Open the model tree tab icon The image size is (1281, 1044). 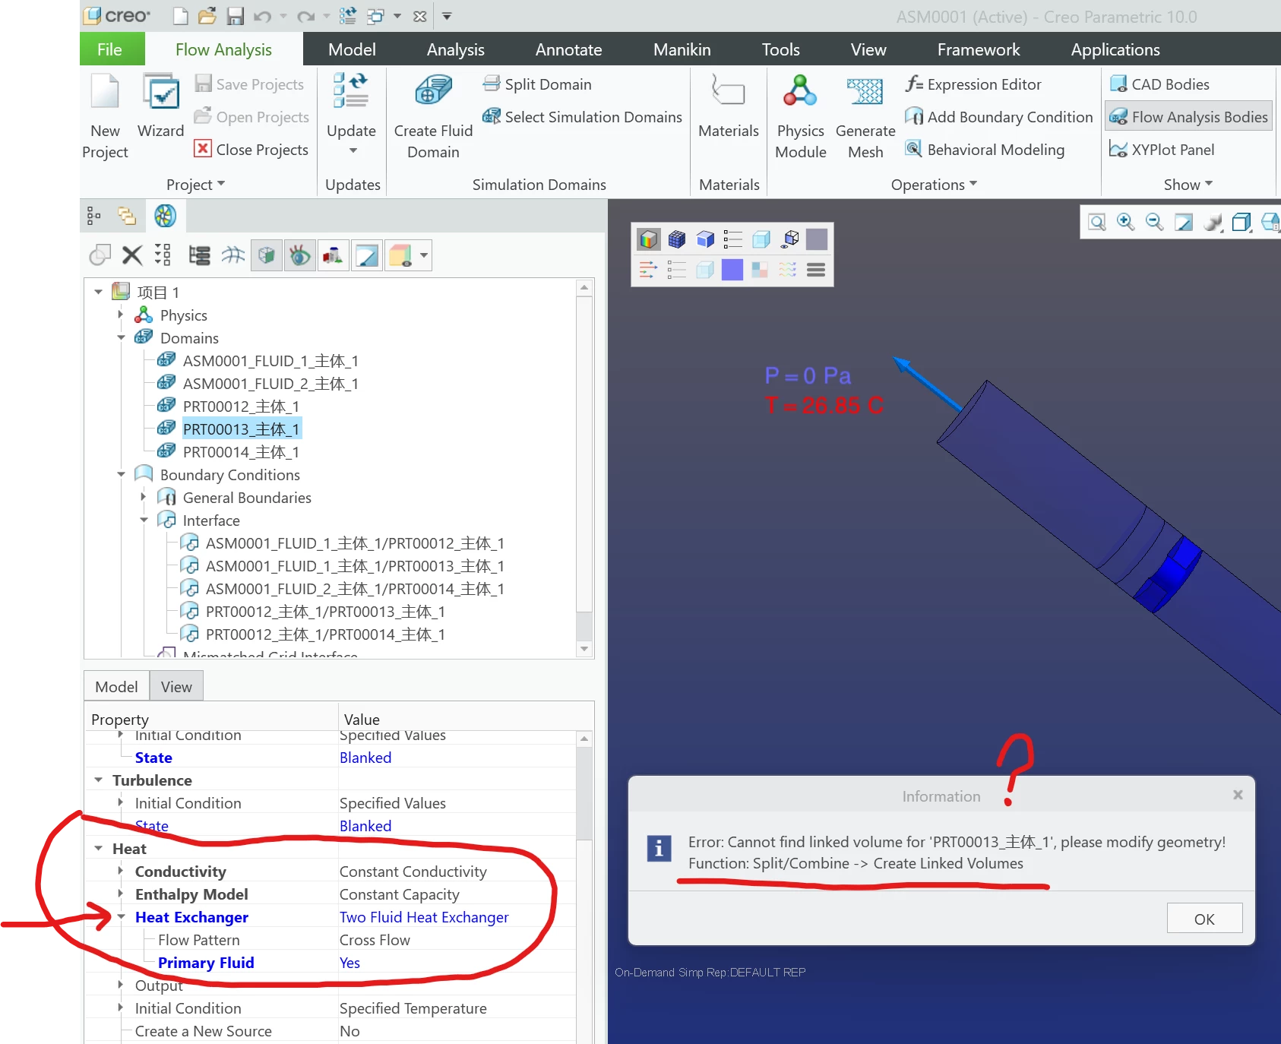93,216
